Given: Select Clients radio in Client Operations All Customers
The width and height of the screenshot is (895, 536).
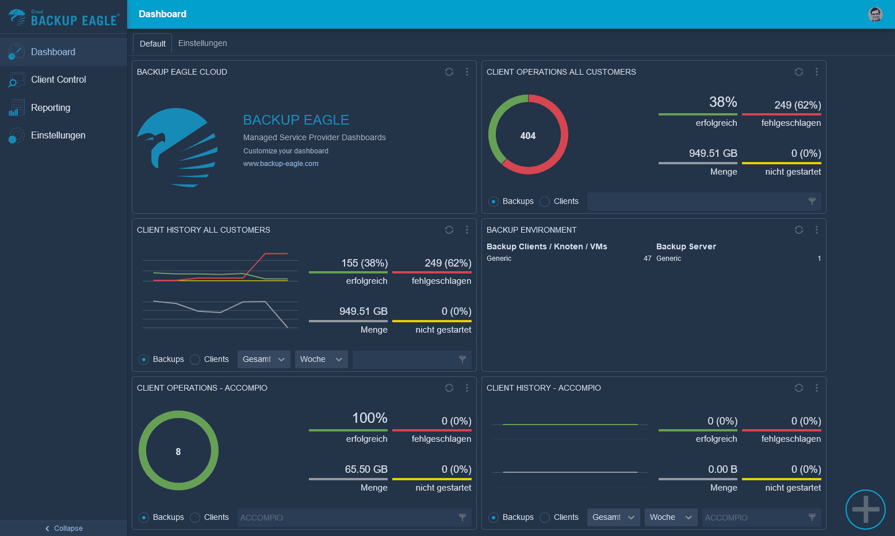Looking at the screenshot, I should click(x=545, y=202).
